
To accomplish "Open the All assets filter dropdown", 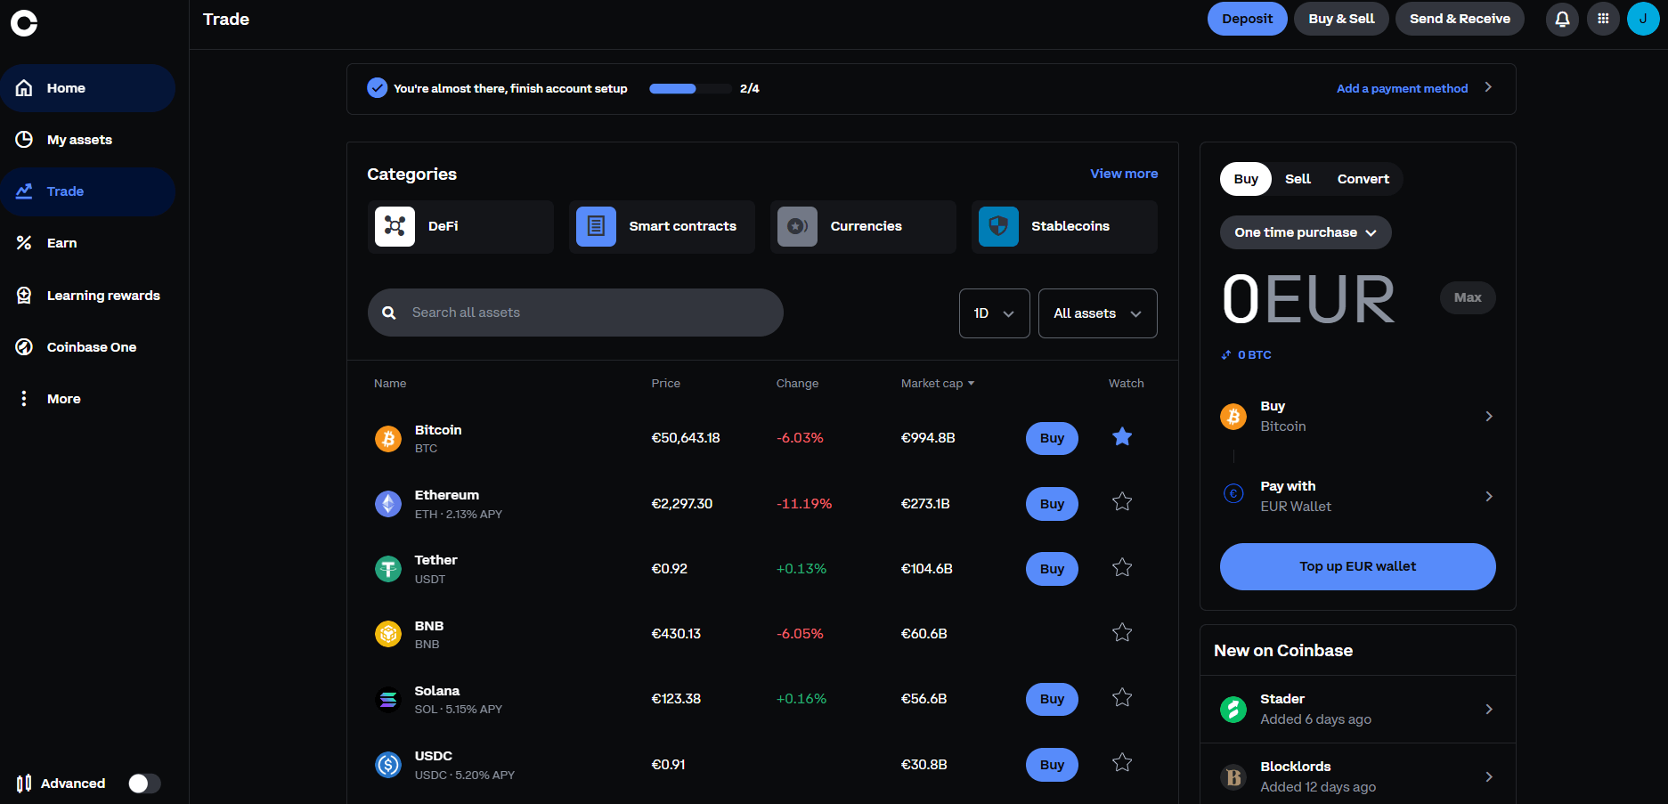I will point(1098,313).
